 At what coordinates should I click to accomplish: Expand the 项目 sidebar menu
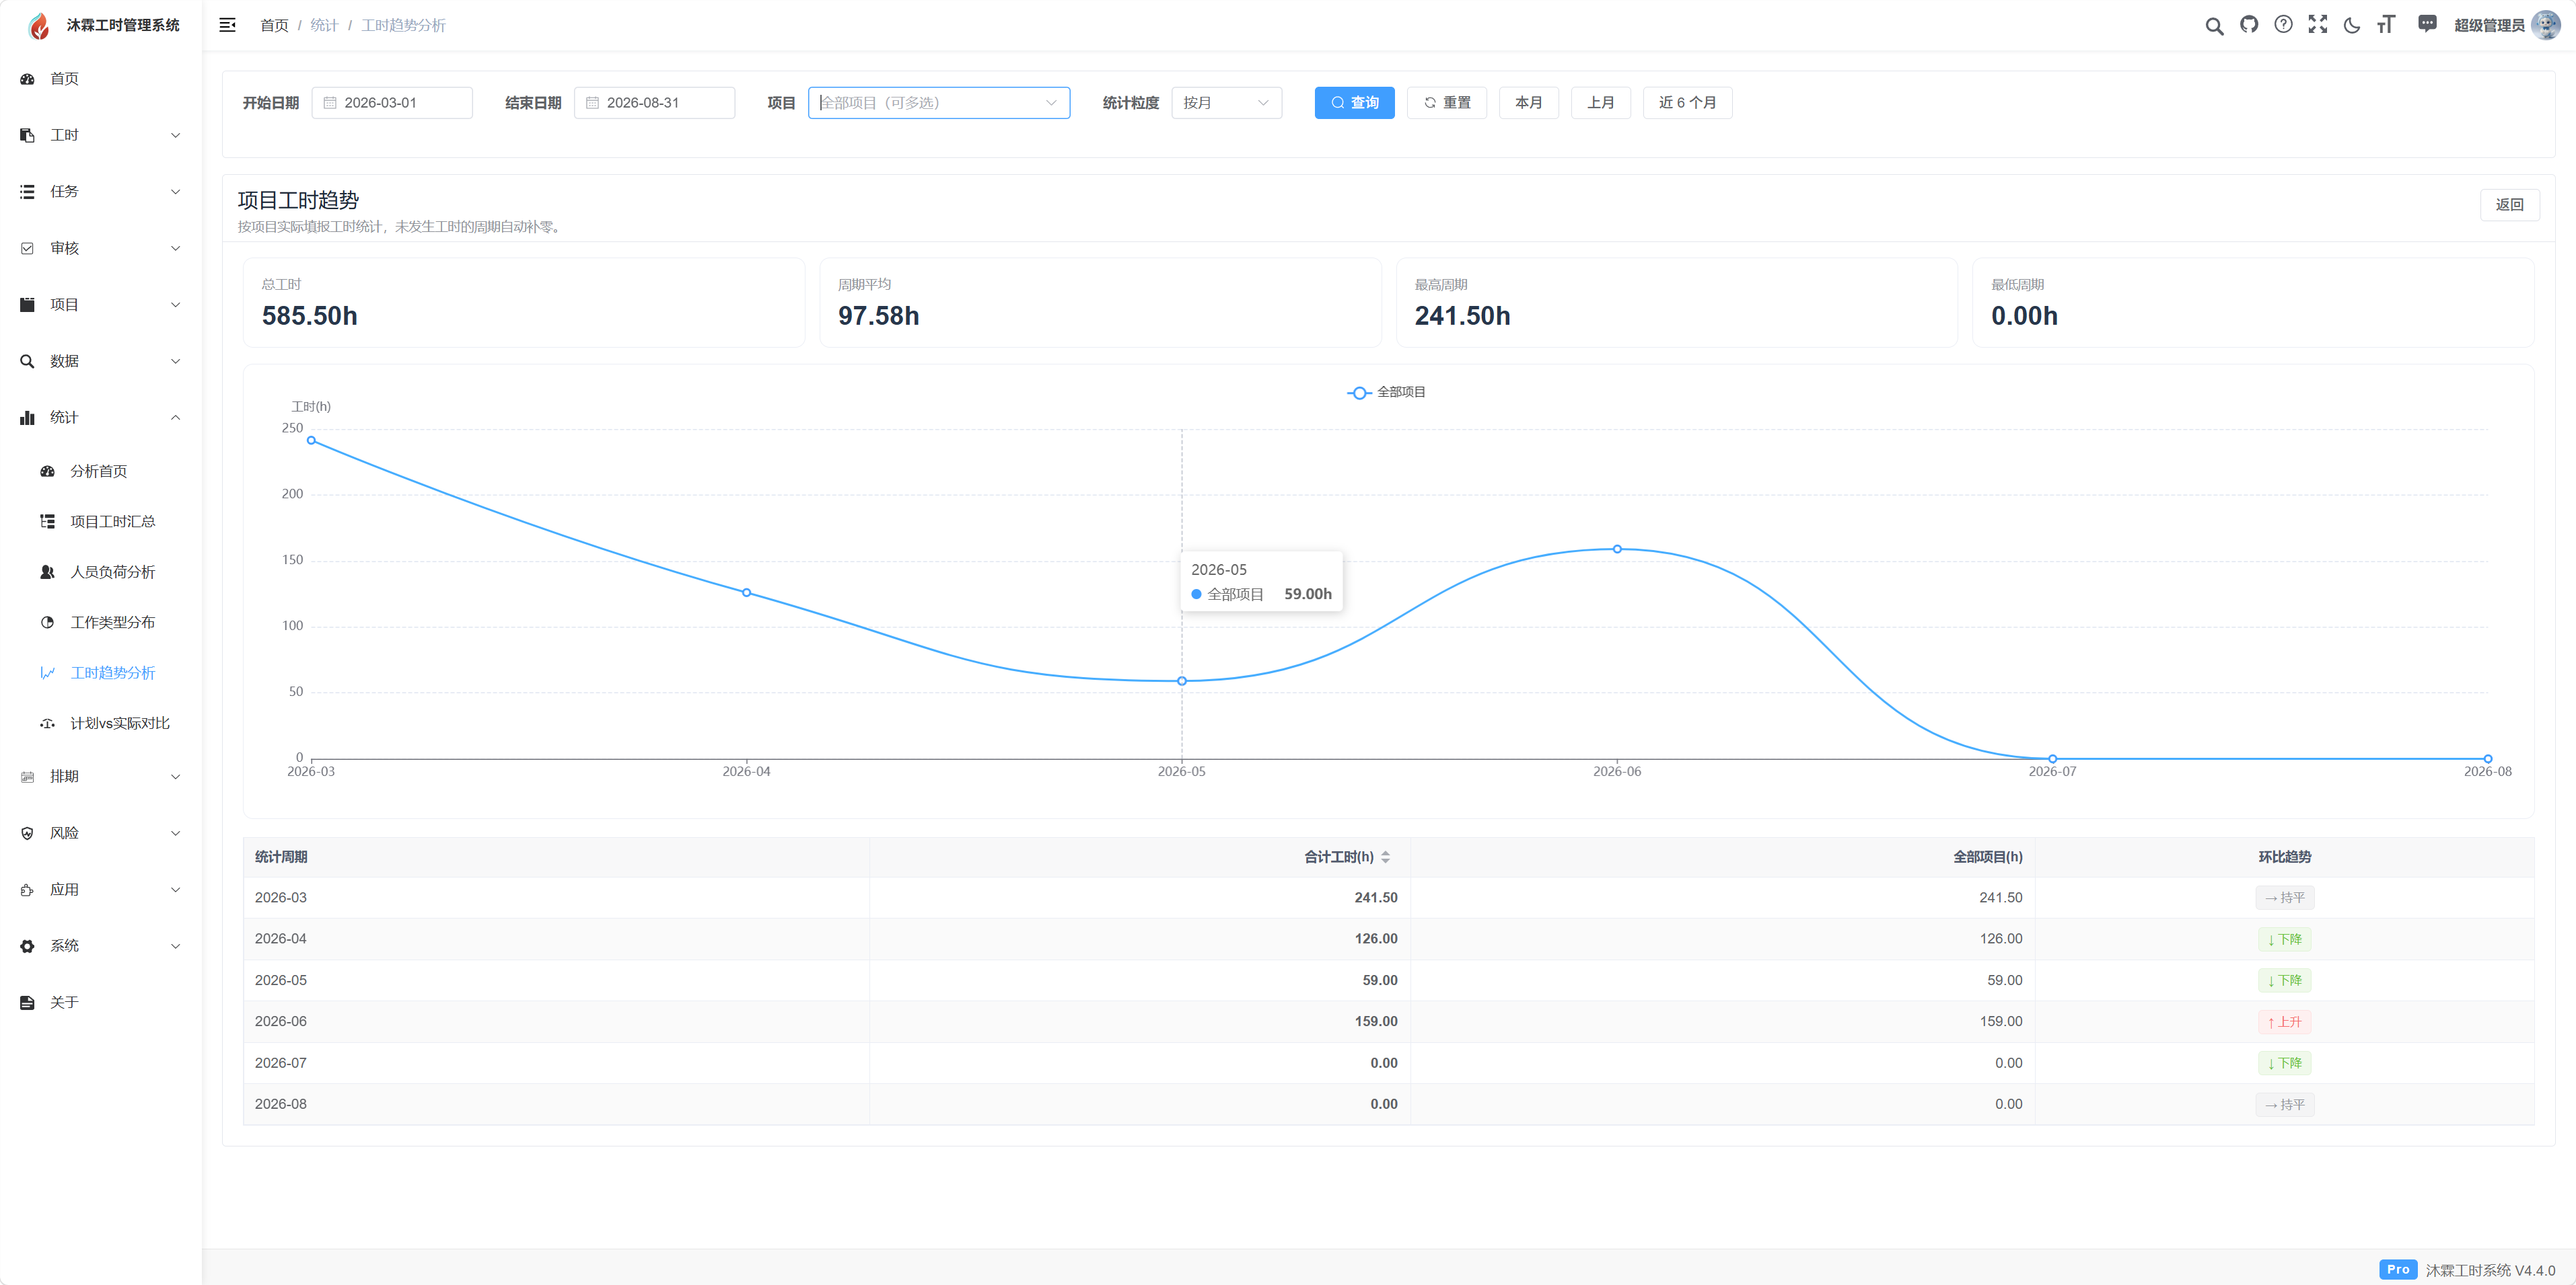pos(100,305)
